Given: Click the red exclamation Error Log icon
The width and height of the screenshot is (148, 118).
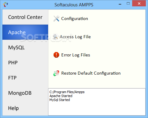Looking at the screenshot, I should point(56,55).
